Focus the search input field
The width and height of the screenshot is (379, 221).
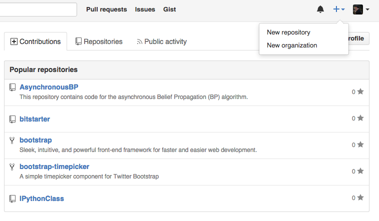pos(38,9)
